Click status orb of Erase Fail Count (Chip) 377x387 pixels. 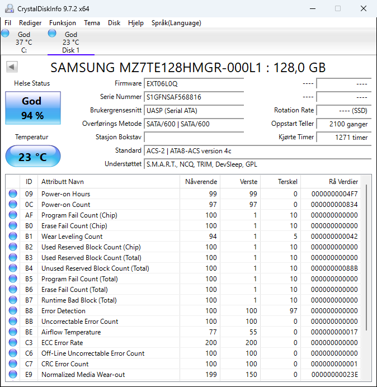pos(13,225)
